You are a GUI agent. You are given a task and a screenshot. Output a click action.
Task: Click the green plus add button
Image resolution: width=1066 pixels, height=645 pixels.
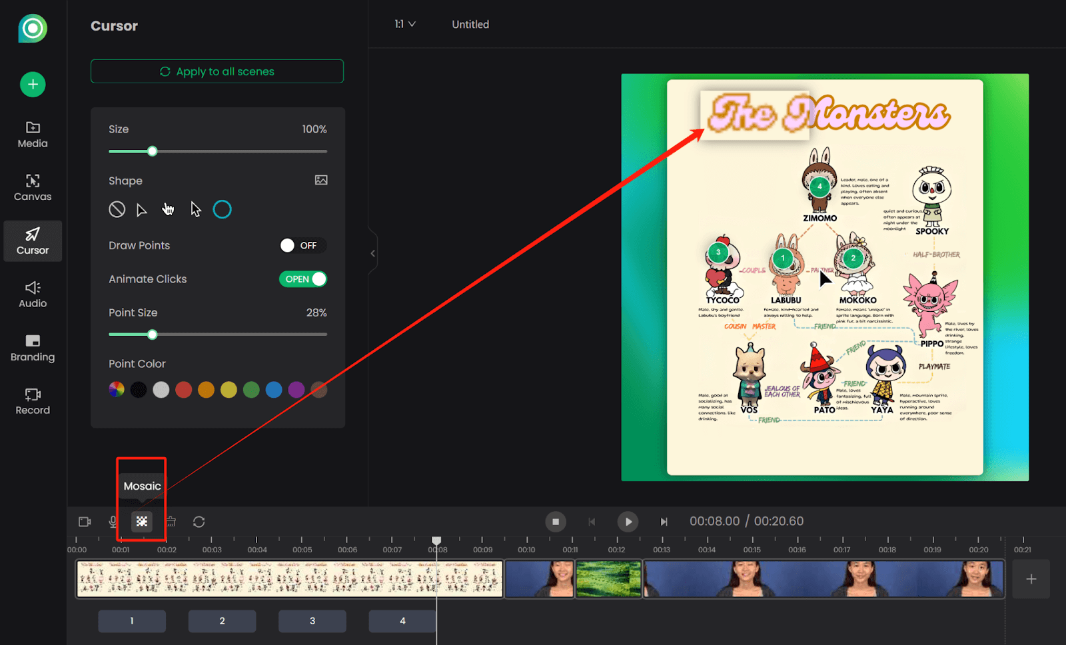click(33, 85)
